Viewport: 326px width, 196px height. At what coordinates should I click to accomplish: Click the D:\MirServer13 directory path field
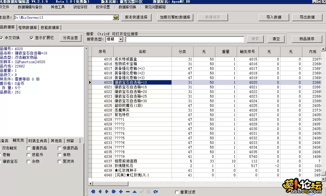point(63,17)
